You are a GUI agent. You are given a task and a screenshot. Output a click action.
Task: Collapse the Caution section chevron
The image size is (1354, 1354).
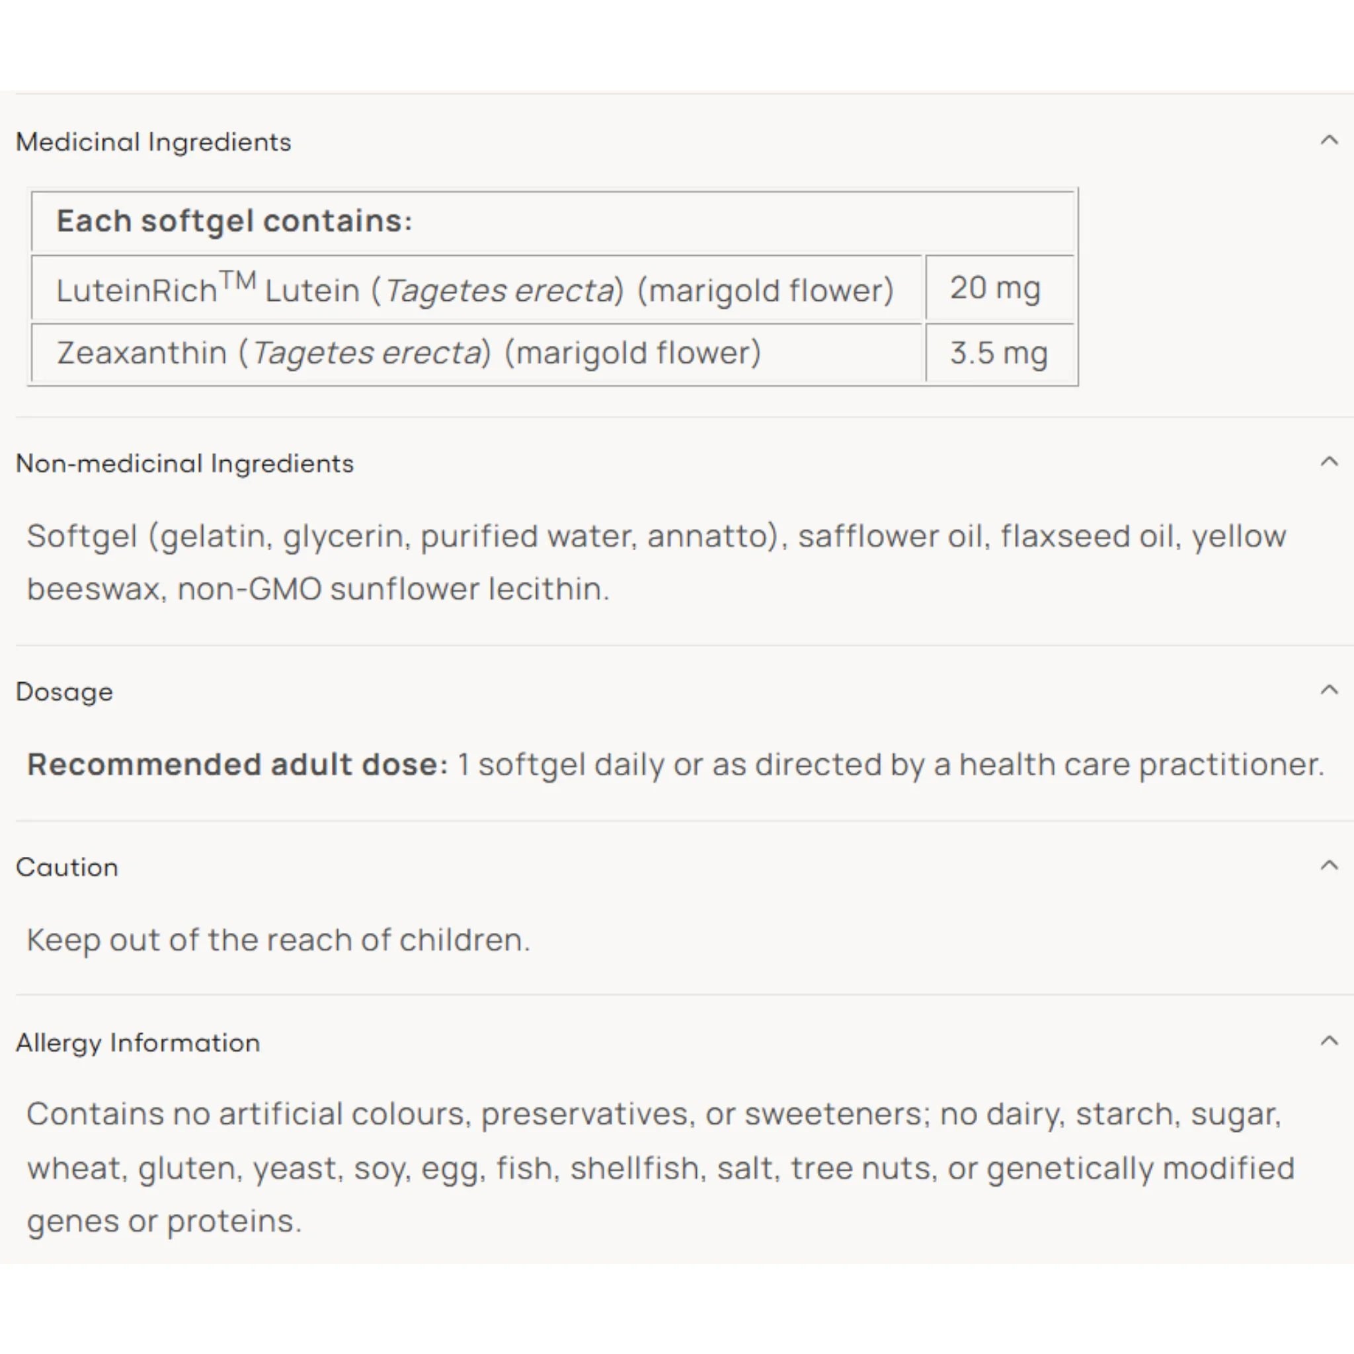click(1329, 866)
